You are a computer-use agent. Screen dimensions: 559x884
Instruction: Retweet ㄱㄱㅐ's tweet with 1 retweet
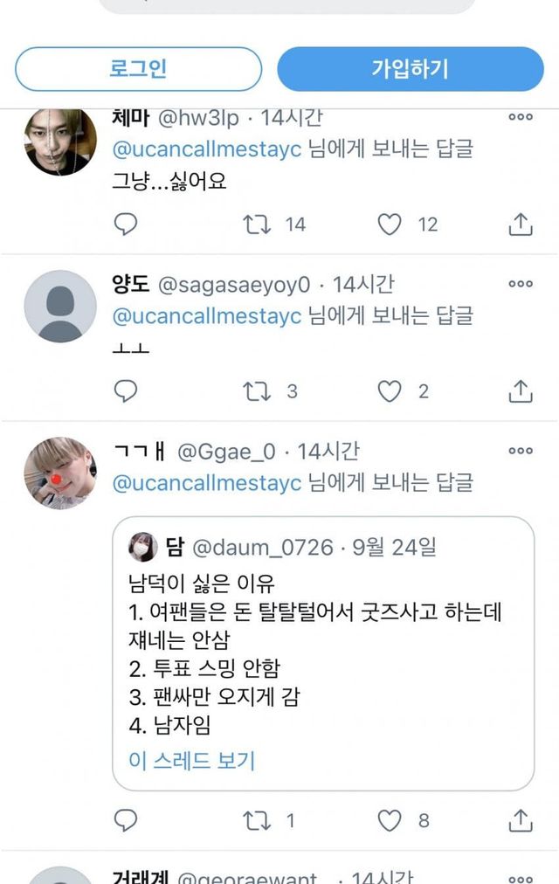click(x=257, y=819)
